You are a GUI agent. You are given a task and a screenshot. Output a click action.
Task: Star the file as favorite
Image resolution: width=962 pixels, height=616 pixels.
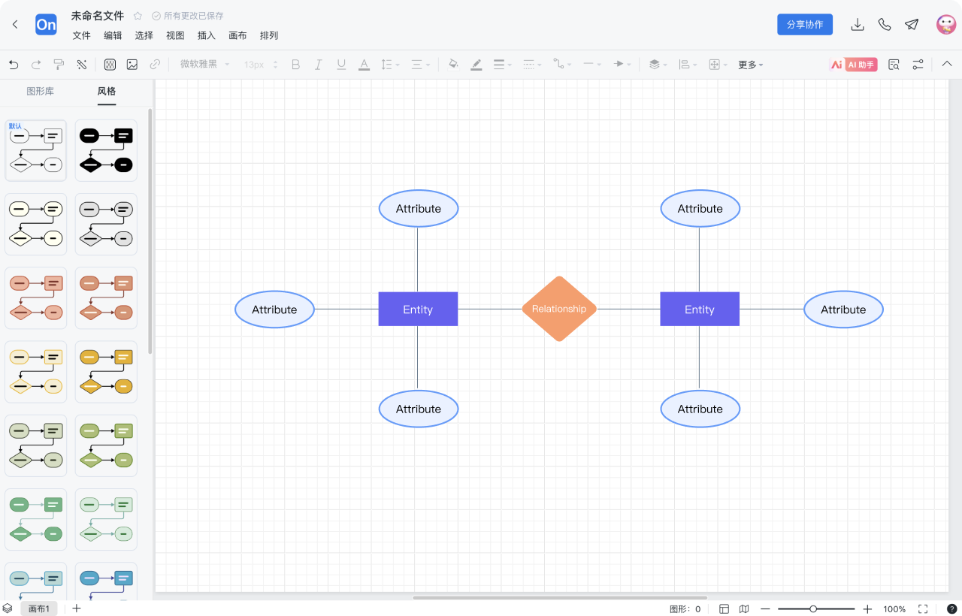tap(138, 16)
